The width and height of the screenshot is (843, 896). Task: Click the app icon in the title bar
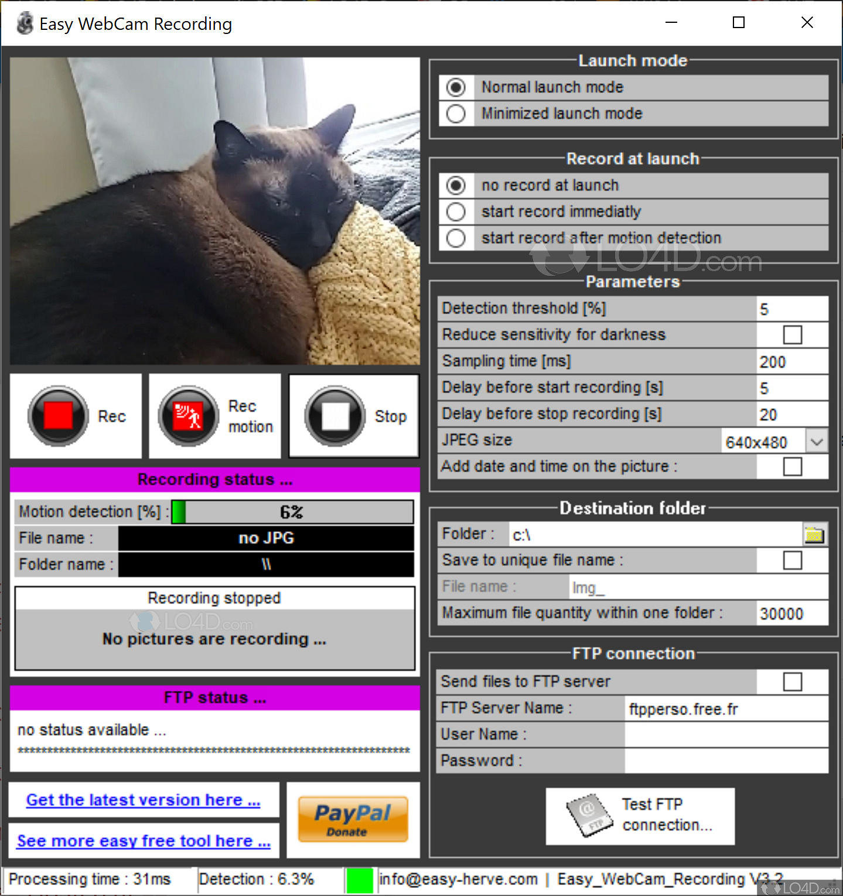coord(25,24)
